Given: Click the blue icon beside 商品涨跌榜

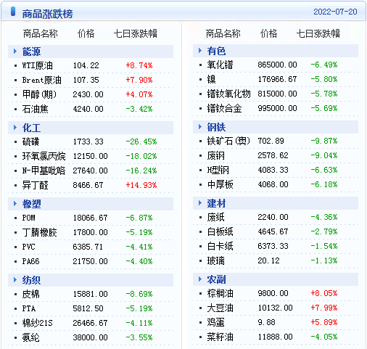Looking at the screenshot, I should (13, 12).
